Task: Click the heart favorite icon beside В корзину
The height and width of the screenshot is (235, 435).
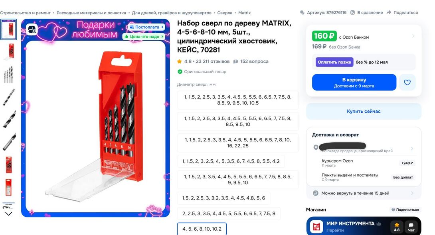Action: (x=407, y=82)
